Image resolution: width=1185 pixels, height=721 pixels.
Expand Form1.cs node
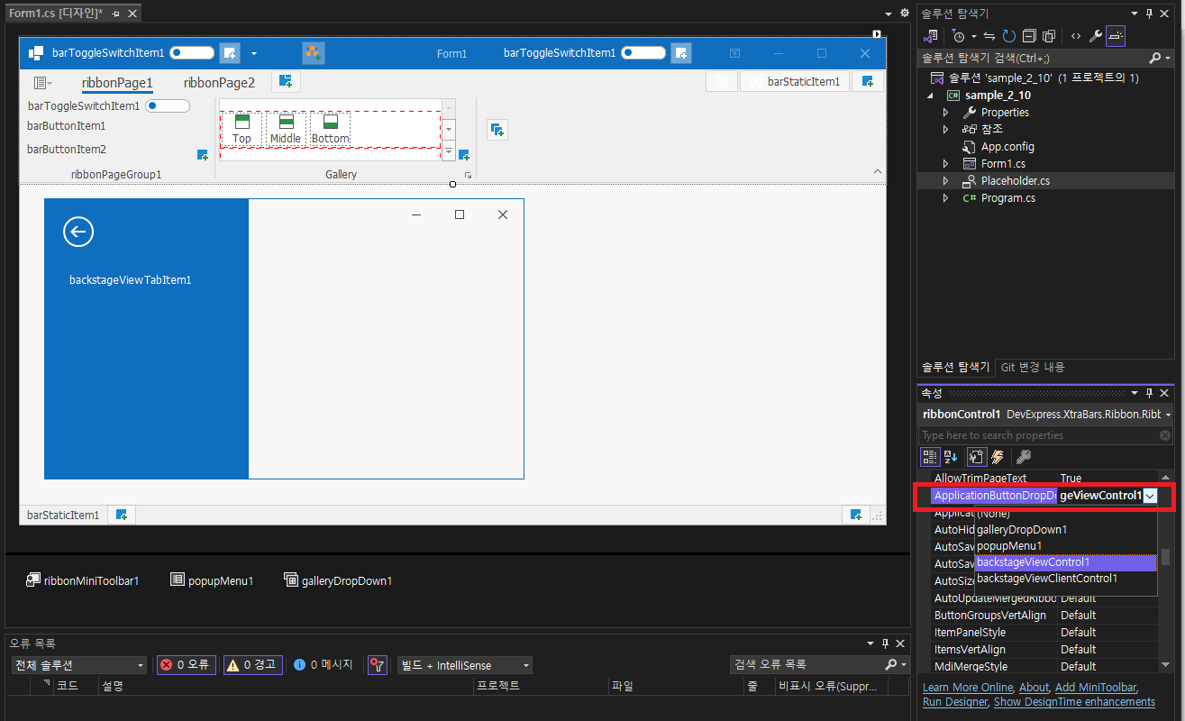[x=945, y=163]
